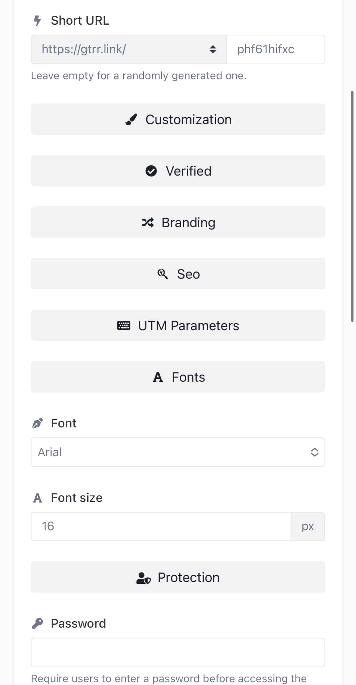Click the Password input field

coord(178,653)
